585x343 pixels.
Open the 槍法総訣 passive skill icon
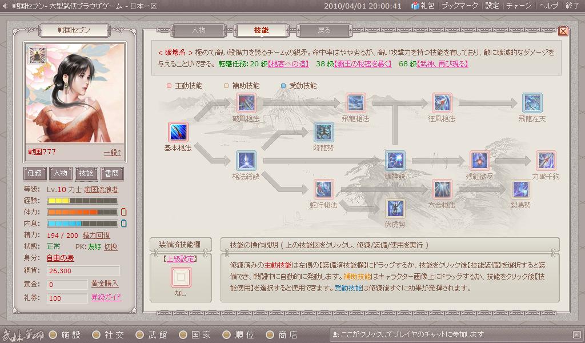click(246, 161)
